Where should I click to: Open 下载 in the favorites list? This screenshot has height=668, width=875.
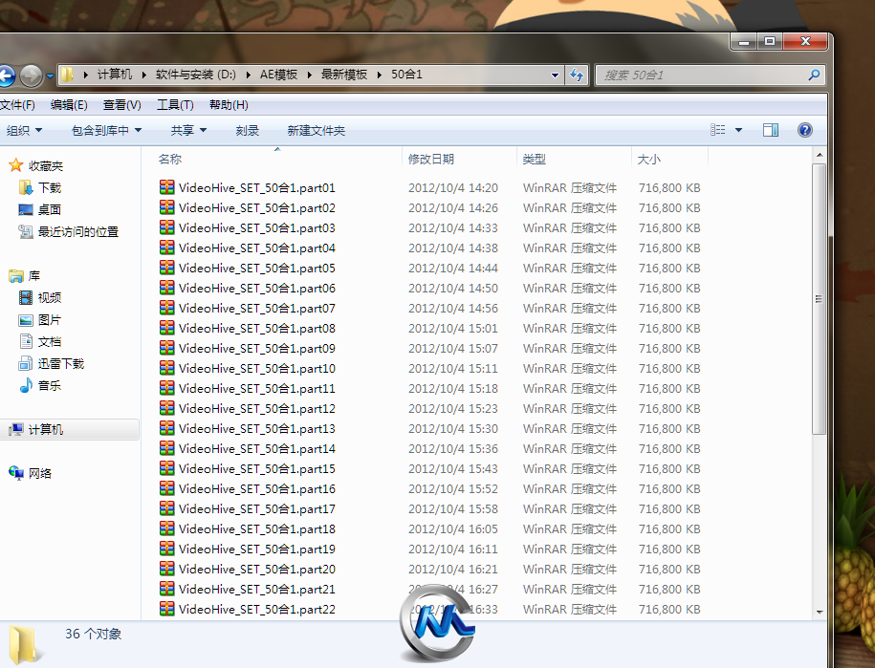click(50, 188)
